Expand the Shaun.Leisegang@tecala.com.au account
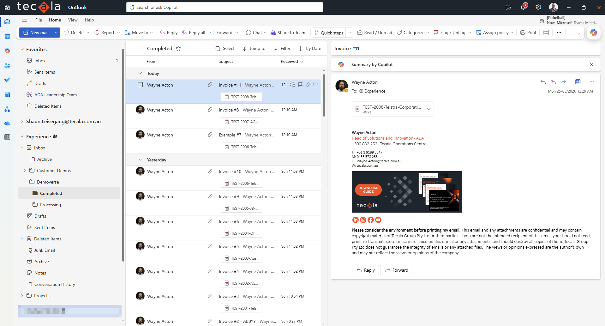 tap(22, 121)
